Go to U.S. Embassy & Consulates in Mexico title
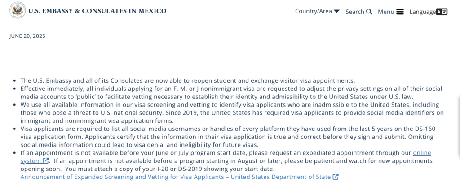This screenshot has width=460, height=187. click(x=97, y=11)
